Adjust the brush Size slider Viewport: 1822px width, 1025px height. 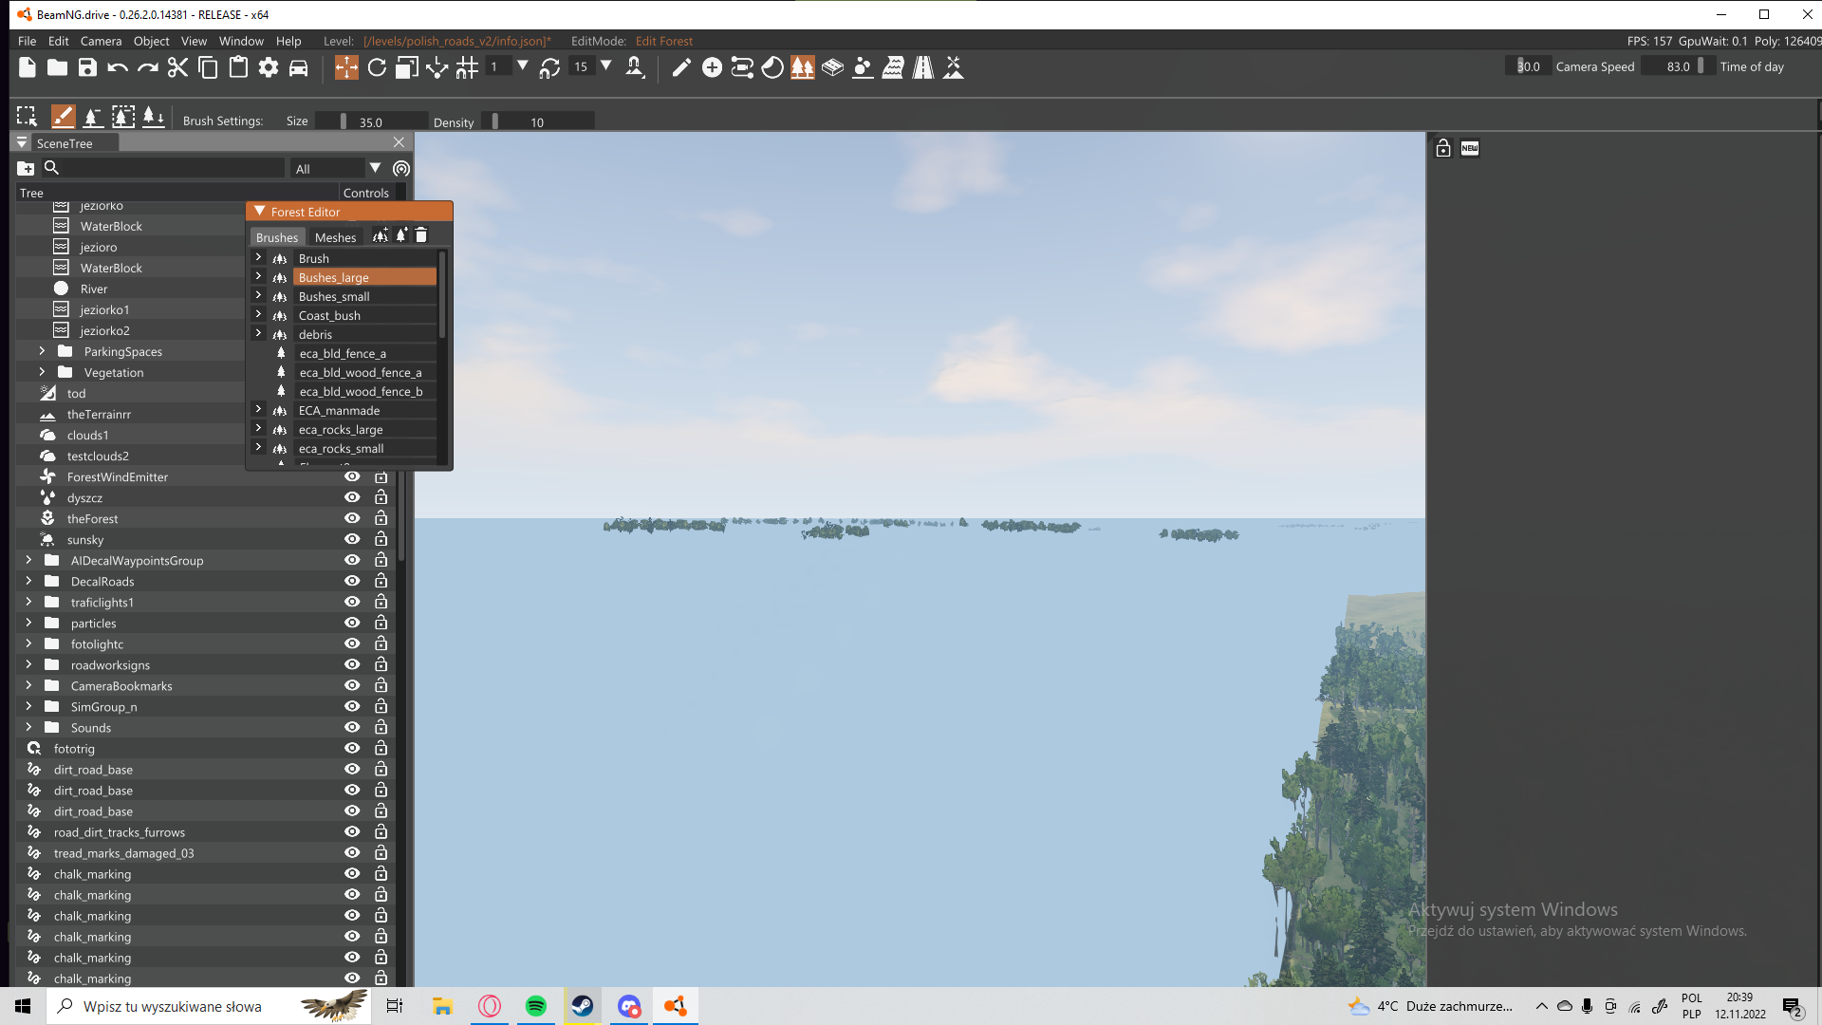coord(370,121)
